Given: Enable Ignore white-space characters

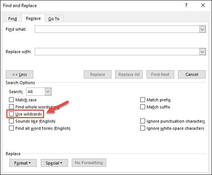Looking at the screenshot, I should coord(142,128).
